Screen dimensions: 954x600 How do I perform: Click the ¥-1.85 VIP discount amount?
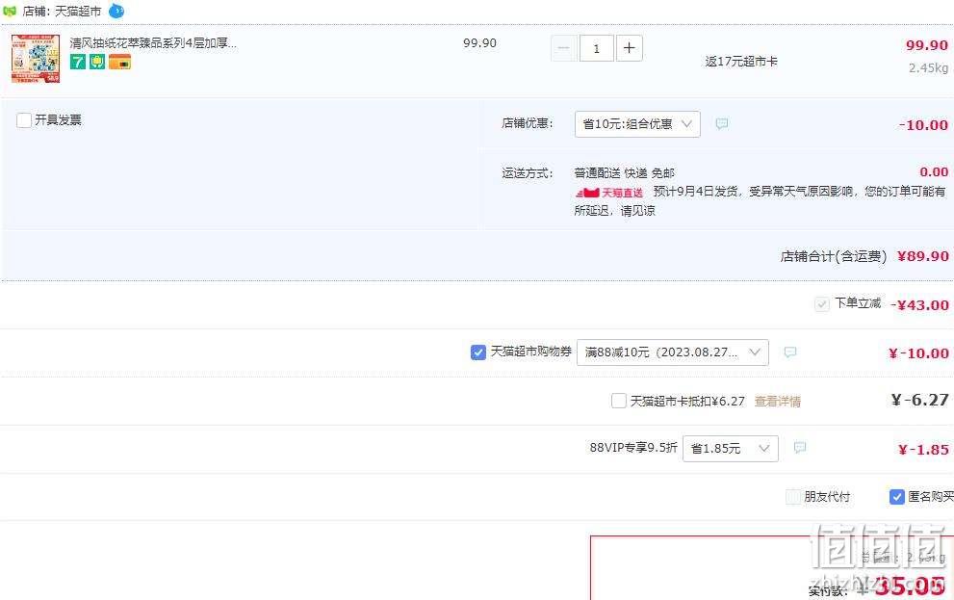click(923, 450)
